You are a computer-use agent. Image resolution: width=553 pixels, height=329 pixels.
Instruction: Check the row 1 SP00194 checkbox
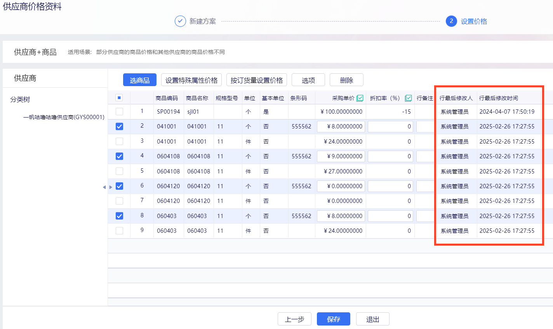point(119,111)
